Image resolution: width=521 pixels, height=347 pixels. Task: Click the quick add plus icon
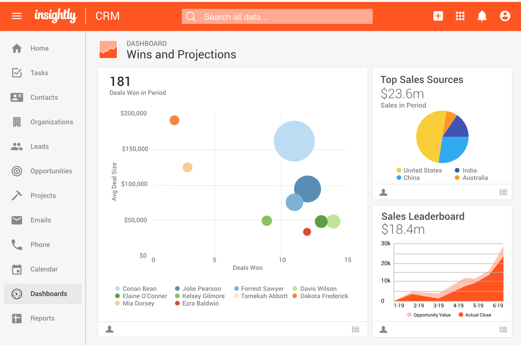(x=438, y=16)
